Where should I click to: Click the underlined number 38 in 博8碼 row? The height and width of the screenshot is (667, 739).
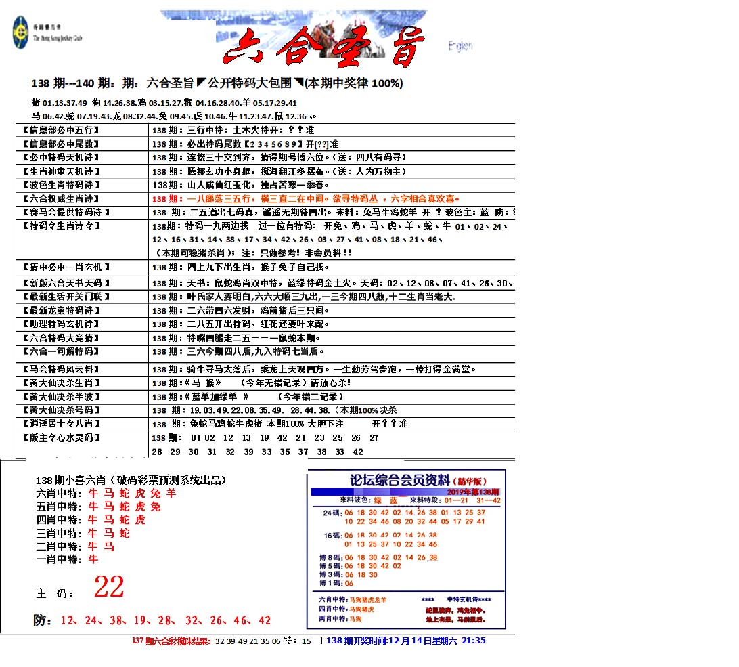(433, 557)
